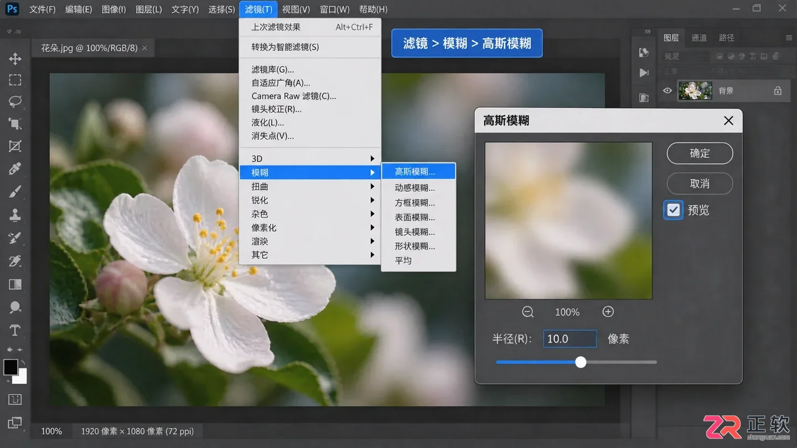Image resolution: width=797 pixels, height=448 pixels.
Task: Click the black foreground color swatch
Action: click(11, 367)
